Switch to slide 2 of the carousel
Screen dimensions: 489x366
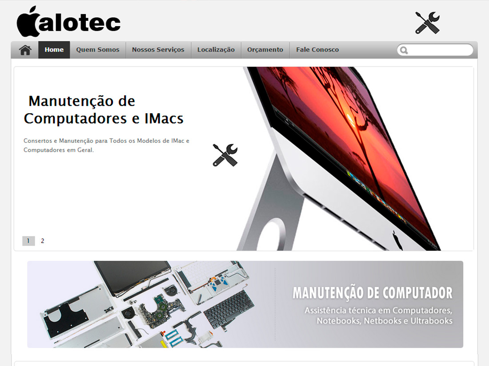coord(42,241)
